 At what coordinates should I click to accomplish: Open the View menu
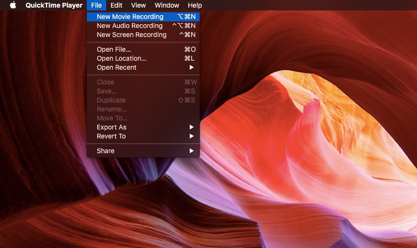139,5
